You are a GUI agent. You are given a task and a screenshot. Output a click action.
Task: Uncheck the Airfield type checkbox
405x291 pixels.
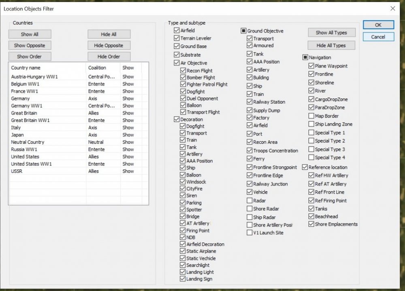coord(177,30)
